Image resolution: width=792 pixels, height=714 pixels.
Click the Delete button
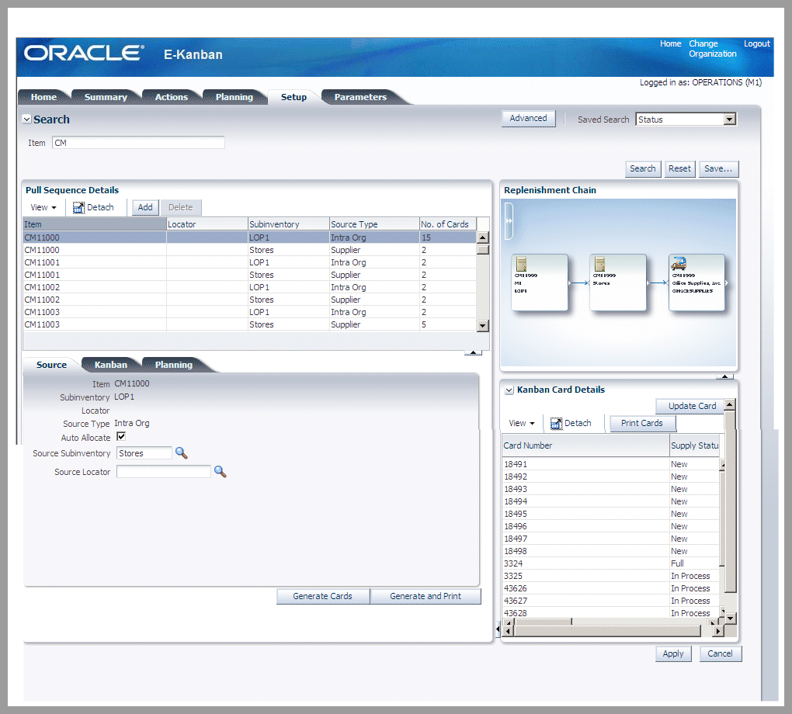pyautogui.click(x=180, y=207)
